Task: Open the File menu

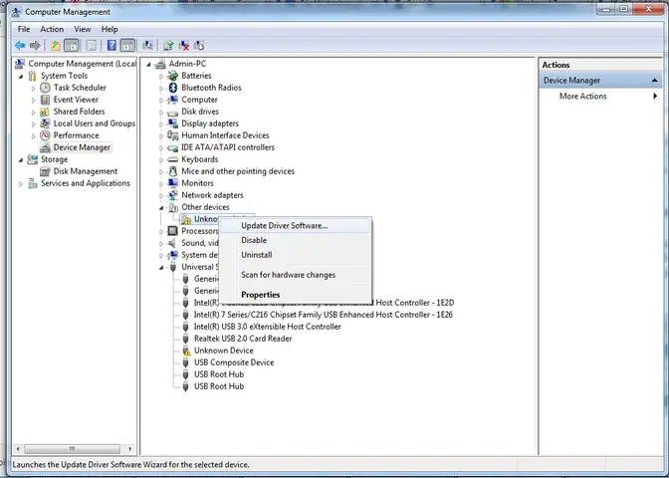Action: click(24, 29)
